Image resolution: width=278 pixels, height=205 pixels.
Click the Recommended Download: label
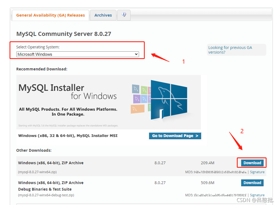click(x=42, y=69)
